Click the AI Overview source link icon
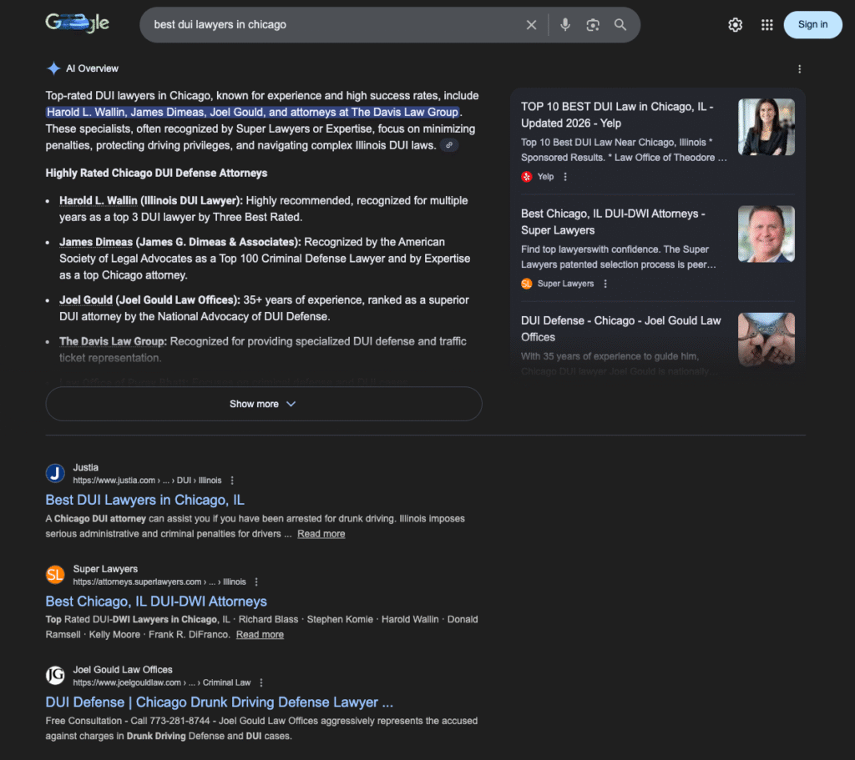The width and height of the screenshot is (855, 760). pyautogui.click(x=449, y=145)
